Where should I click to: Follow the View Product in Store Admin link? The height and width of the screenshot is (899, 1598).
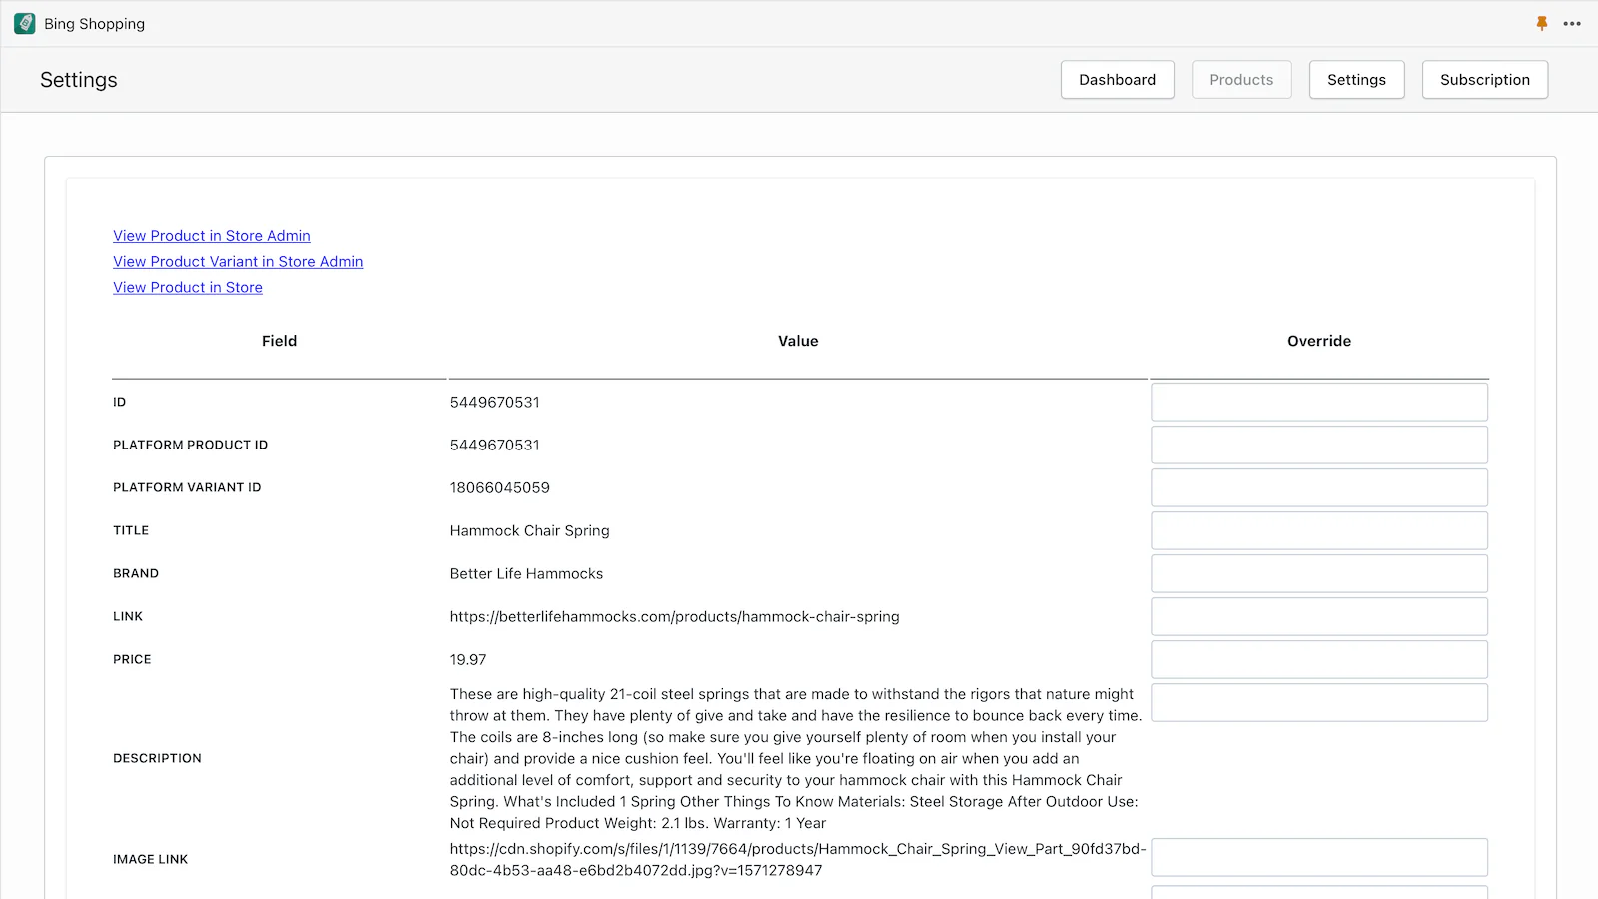tap(212, 236)
